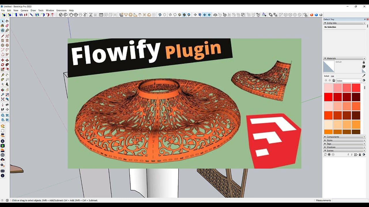This screenshot has width=369, height=207.
Task: Click Update Scene refresh icon
Action: click(325, 155)
